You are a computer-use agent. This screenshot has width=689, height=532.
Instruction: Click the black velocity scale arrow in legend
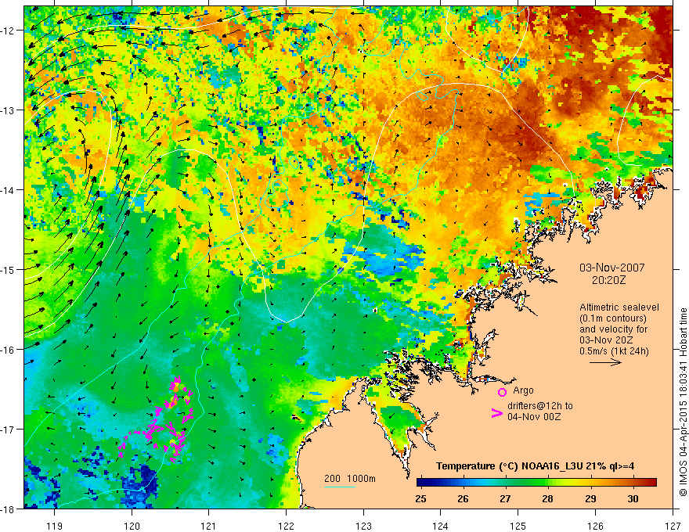tap(605, 362)
